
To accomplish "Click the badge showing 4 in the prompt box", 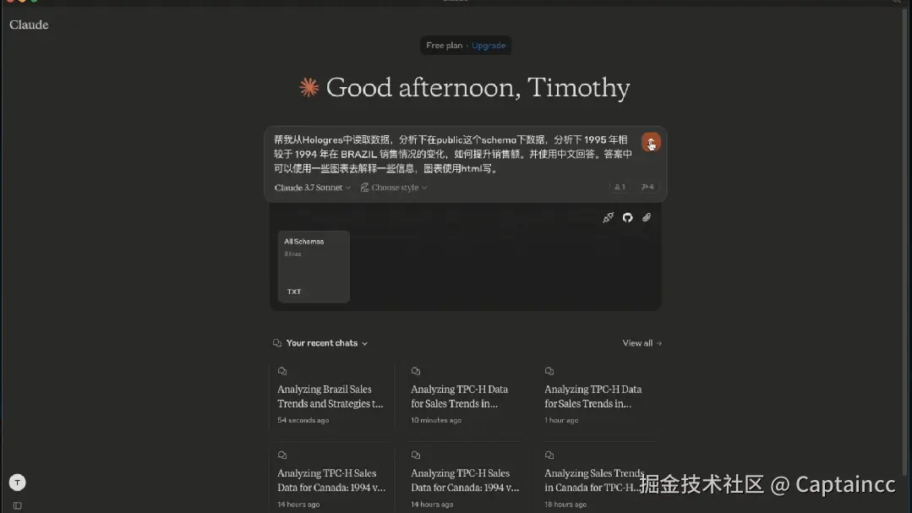I will pos(647,188).
